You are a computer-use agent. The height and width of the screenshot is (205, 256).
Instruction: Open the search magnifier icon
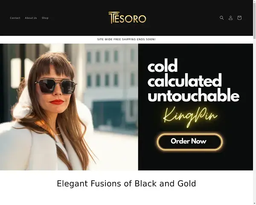click(x=221, y=18)
